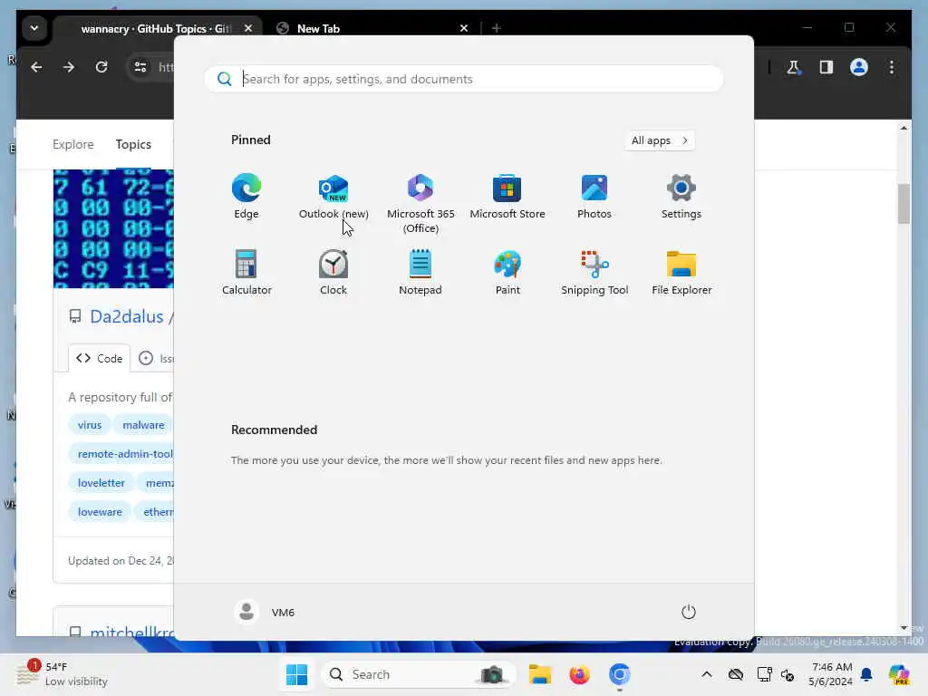Open the tab search dropdown in browser
The height and width of the screenshot is (696, 928).
click(x=34, y=28)
